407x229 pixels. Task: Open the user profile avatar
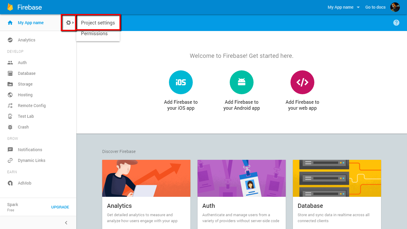[x=395, y=7]
